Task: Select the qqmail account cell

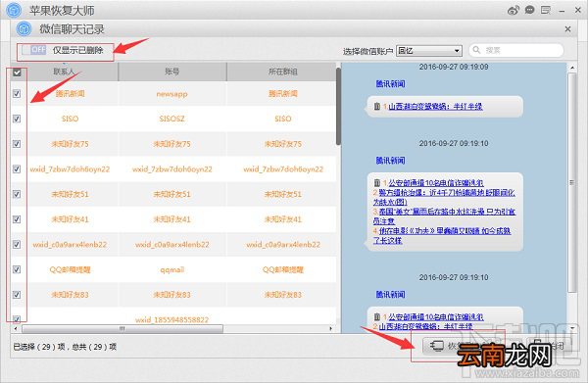Action: pos(172,269)
